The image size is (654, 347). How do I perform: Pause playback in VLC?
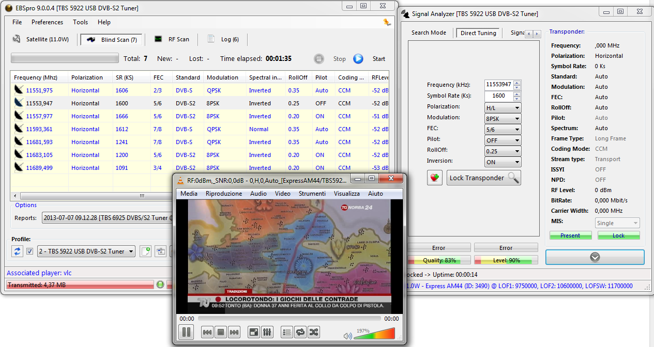point(186,332)
